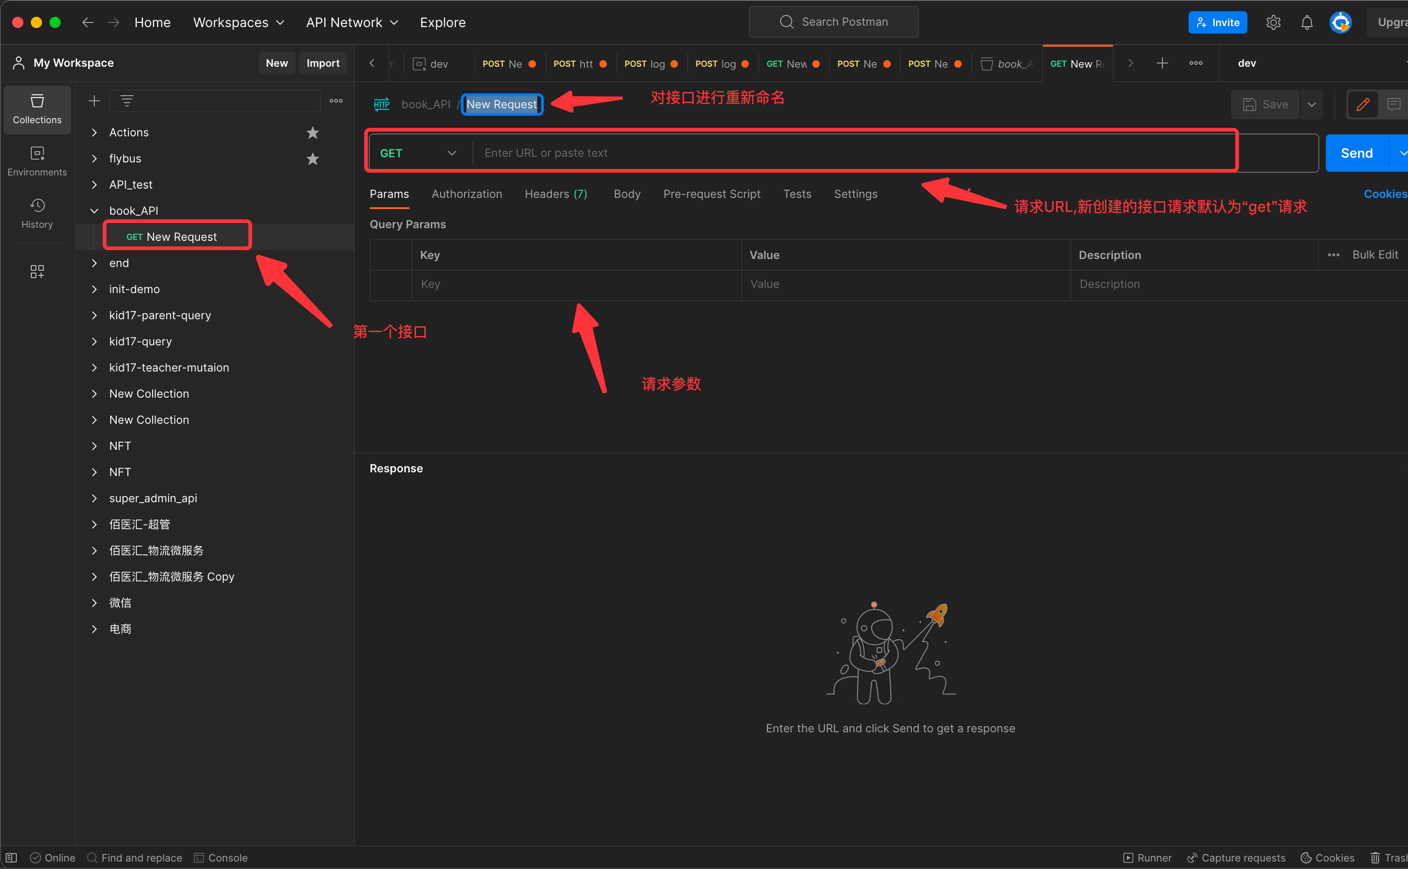The height and width of the screenshot is (869, 1408).
Task: Click the Import button
Action: click(x=323, y=63)
